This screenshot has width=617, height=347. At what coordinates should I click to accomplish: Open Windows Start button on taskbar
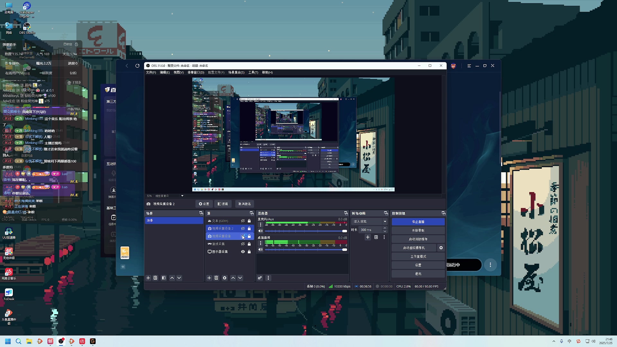click(8, 341)
